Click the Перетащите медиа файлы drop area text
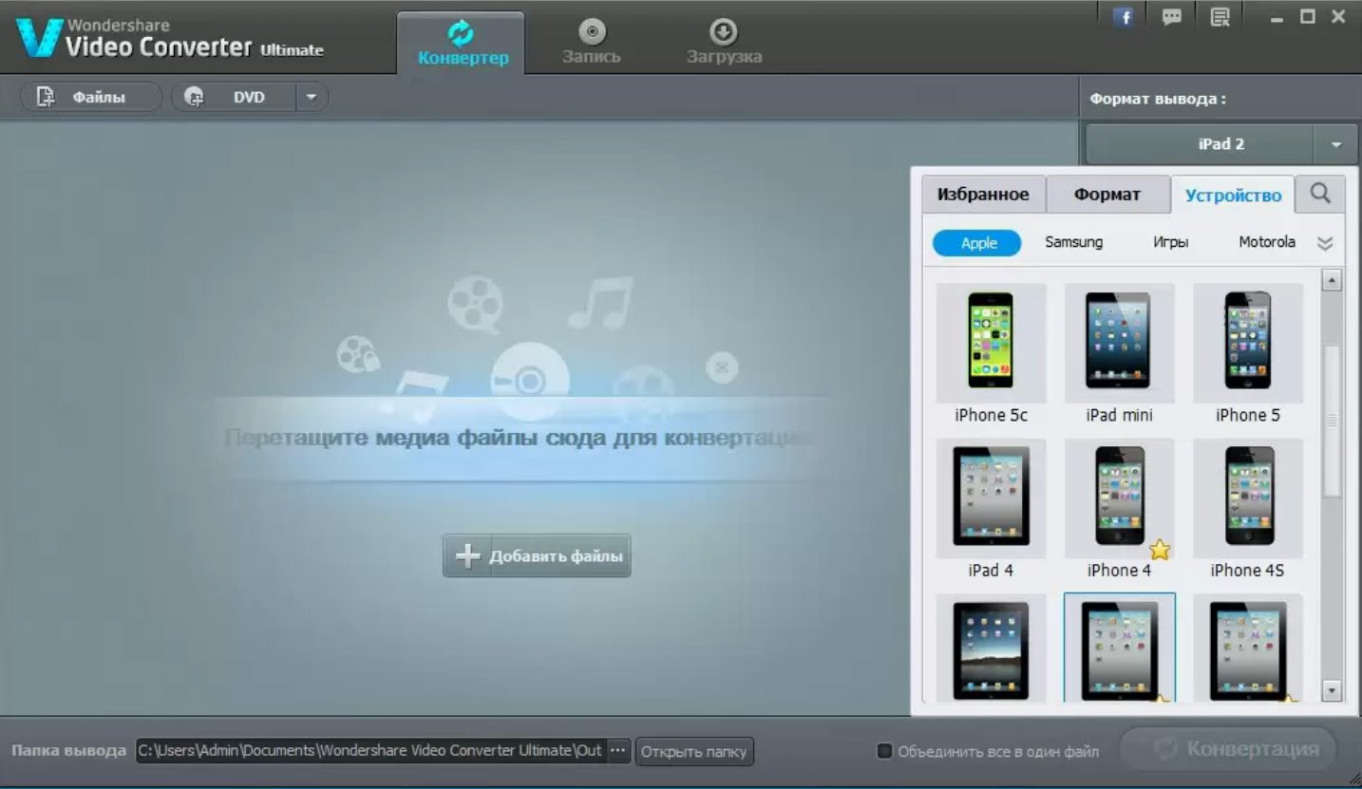The height and width of the screenshot is (789, 1362). point(520,439)
